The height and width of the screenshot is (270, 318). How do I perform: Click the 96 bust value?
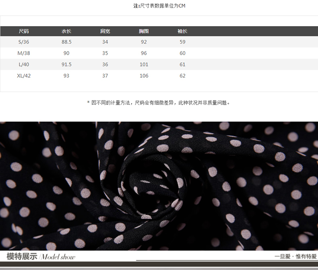(144, 53)
